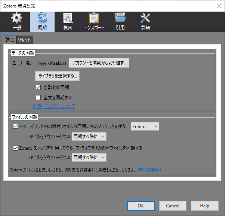Open the 引用 folder pane
Screen dimensions: 225x216
[120, 22]
